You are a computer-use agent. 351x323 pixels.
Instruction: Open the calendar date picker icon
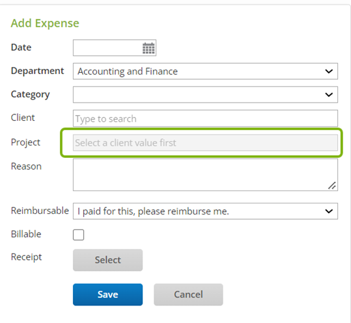click(148, 48)
